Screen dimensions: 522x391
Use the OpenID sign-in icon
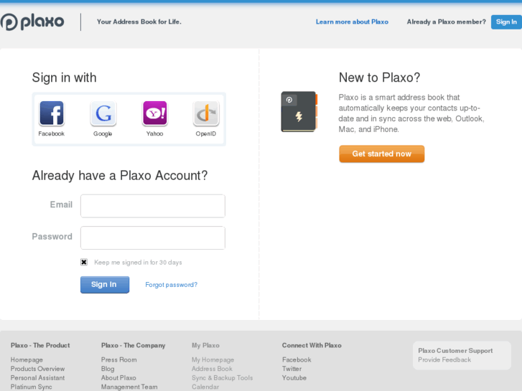(206, 113)
